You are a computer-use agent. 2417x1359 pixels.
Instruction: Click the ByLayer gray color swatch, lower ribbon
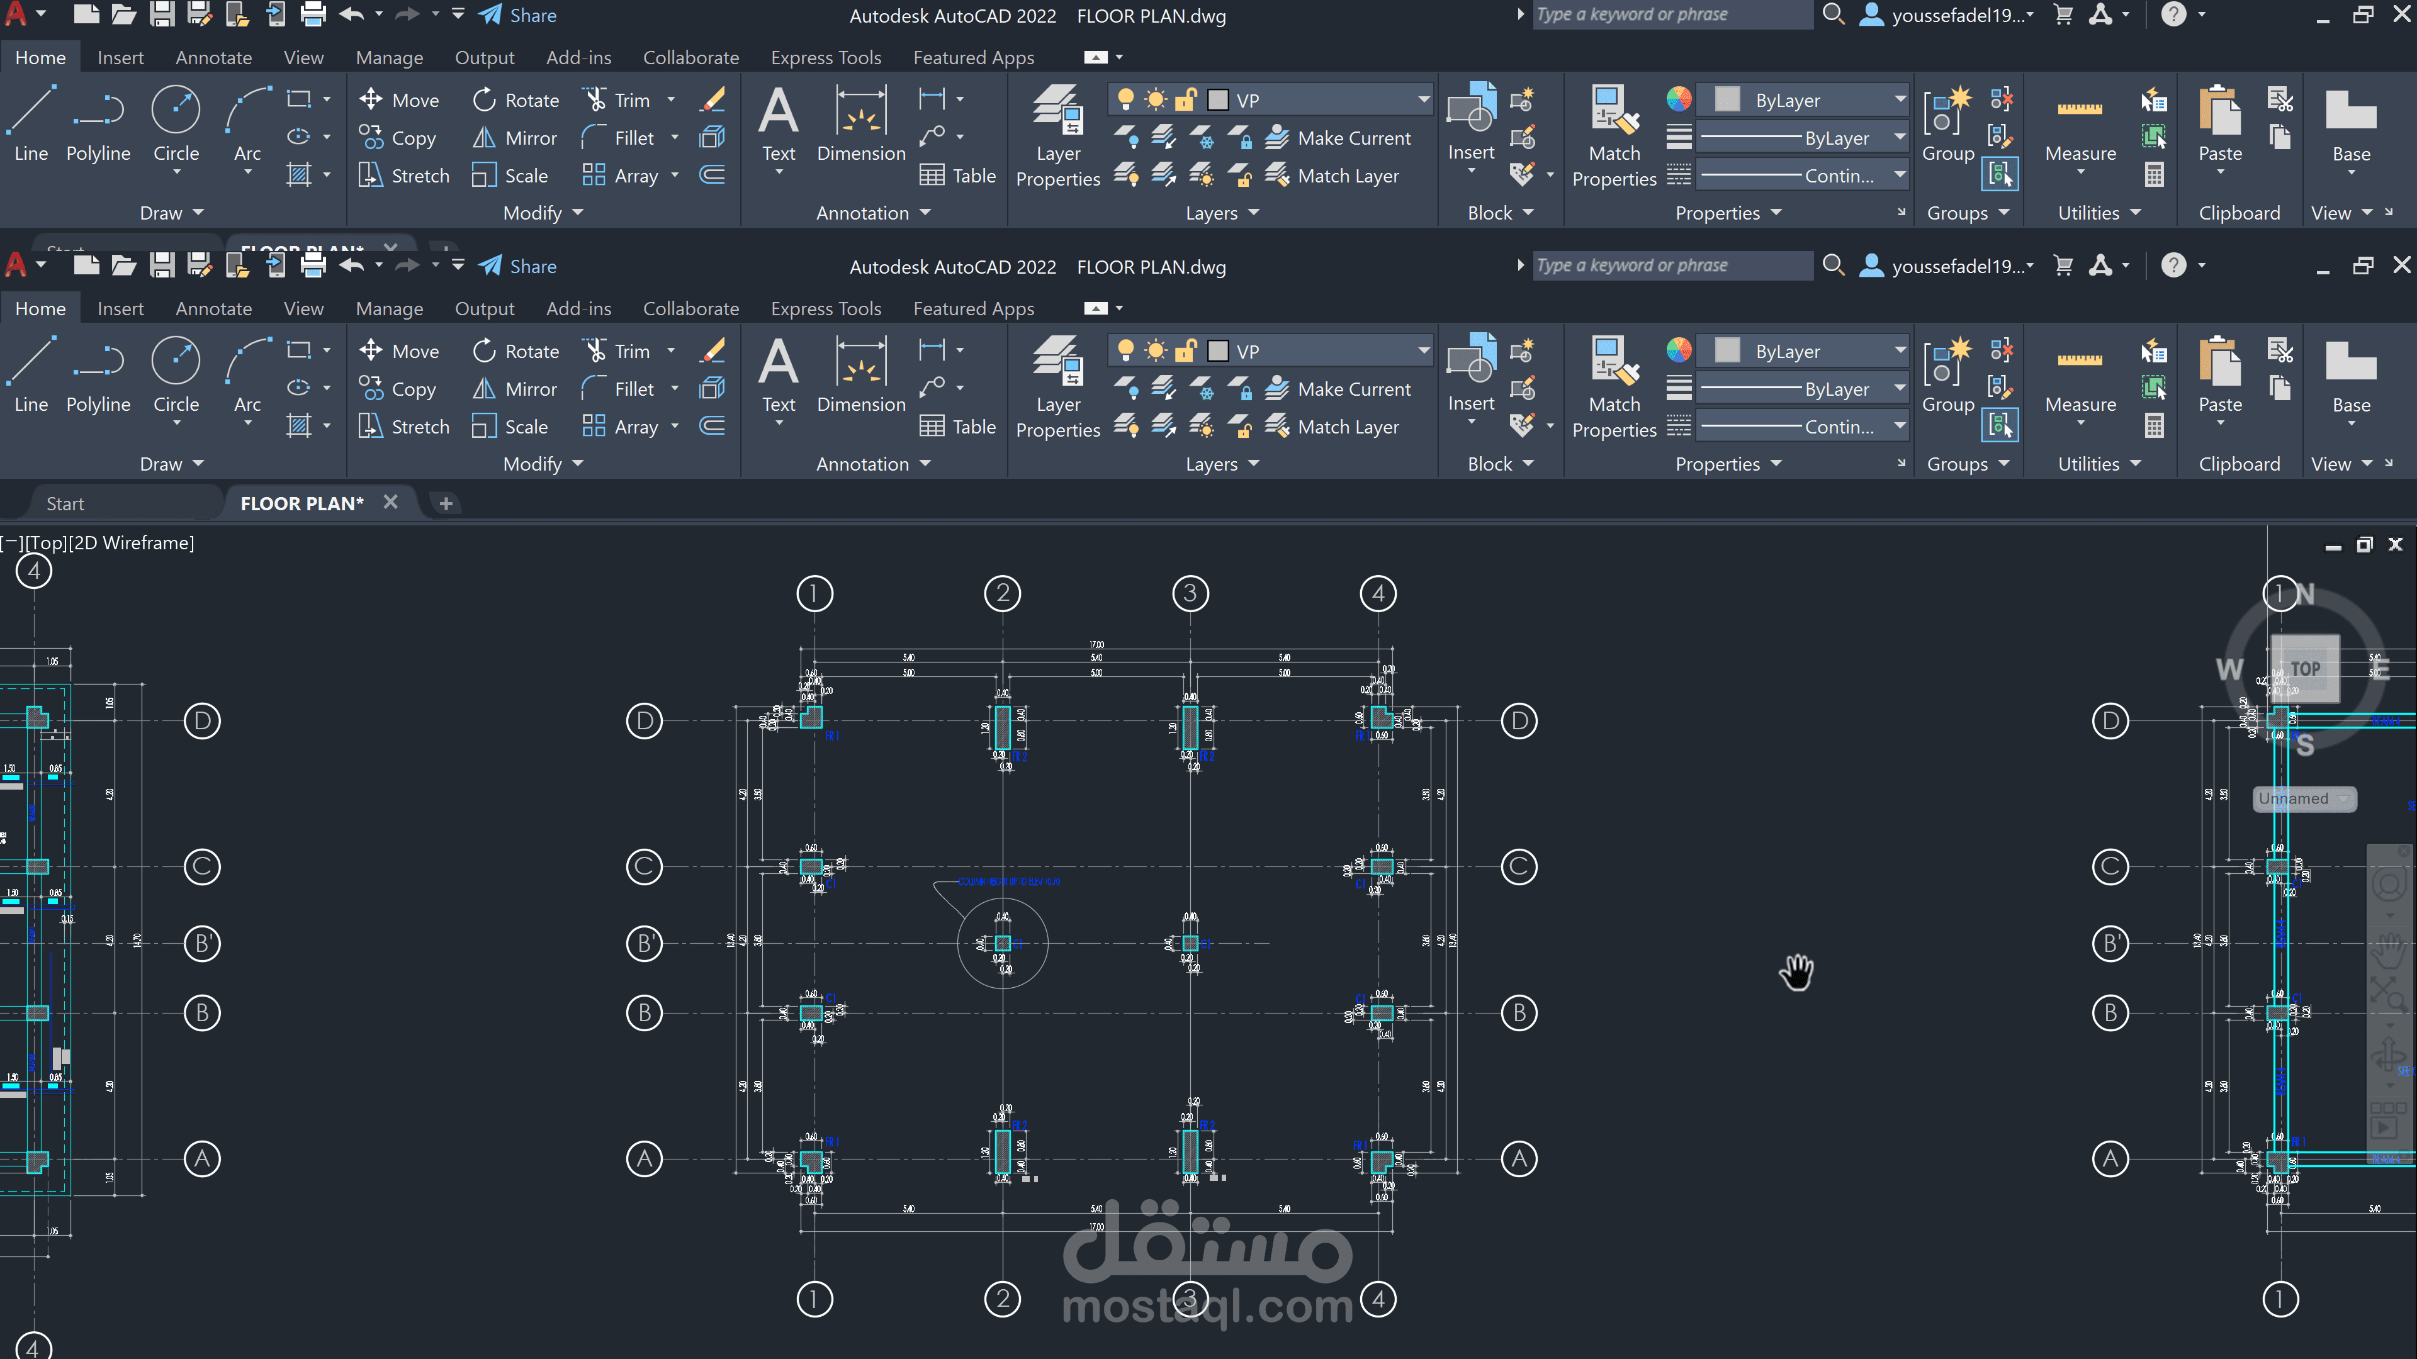pyautogui.click(x=1727, y=351)
